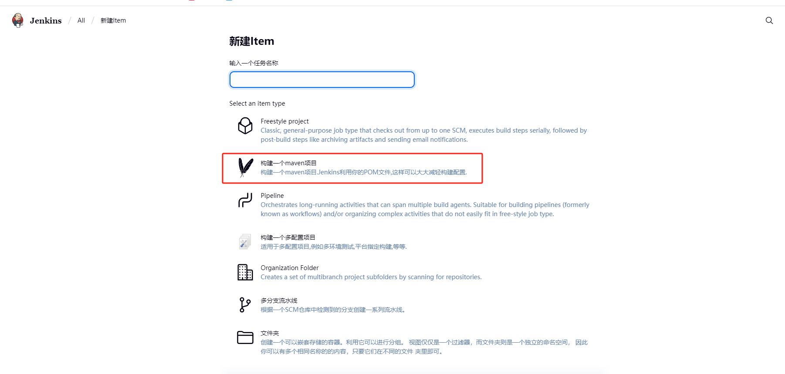The height and width of the screenshot is (374, 785).
Task: Choose 构建一个maven项目 option title
Action: [x=288, y=163]
